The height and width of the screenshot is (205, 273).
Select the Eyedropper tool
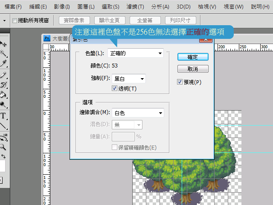3,64
